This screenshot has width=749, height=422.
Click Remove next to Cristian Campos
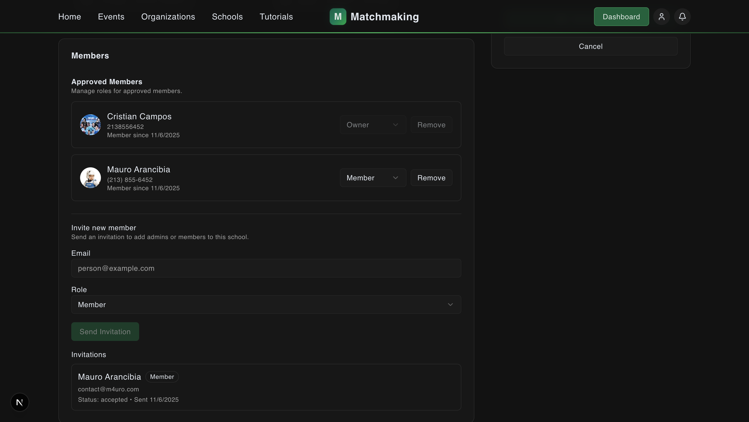point(431,124)
